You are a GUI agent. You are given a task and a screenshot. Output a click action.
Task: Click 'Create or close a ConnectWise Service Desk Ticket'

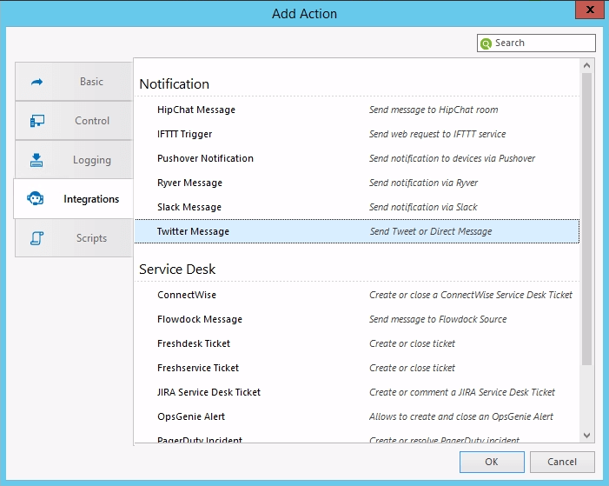(x=471, y=295)
